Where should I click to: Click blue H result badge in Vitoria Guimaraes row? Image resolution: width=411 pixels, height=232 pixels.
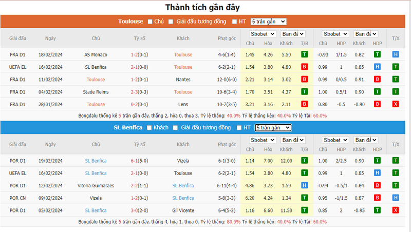pyautogui.click(x=304, y=185)
